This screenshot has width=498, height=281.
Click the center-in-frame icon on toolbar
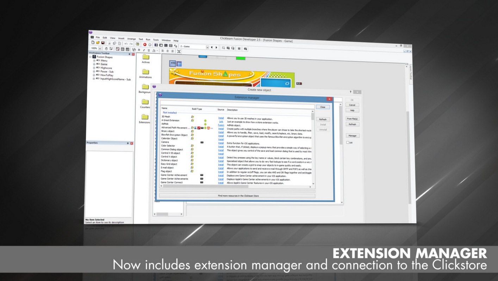(x=179, y=51)
